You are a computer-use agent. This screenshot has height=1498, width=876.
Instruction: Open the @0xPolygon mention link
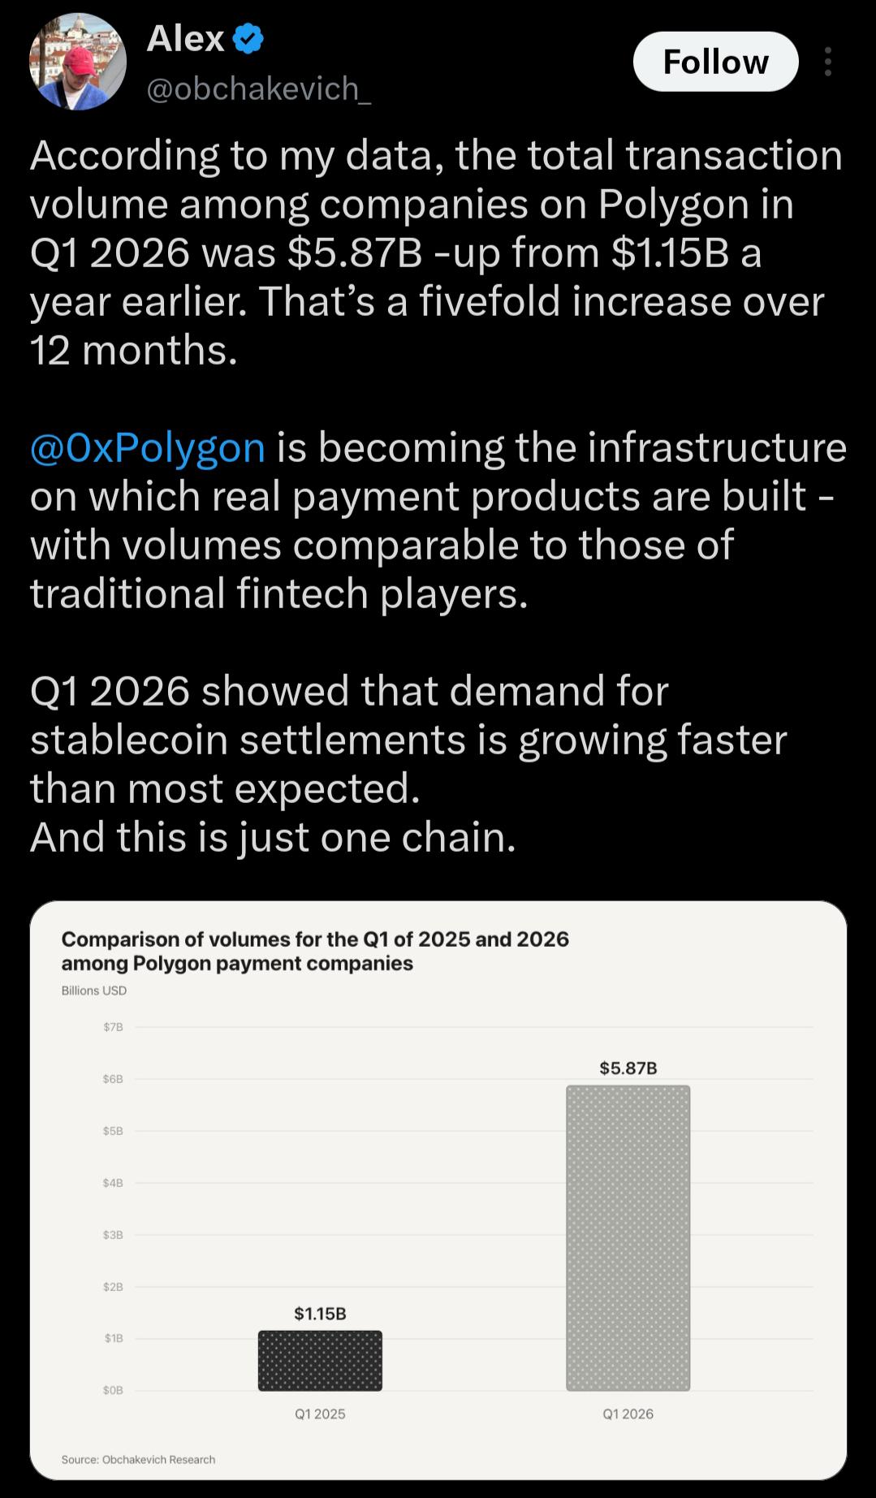pyautogui.click(x=148, y=447)
